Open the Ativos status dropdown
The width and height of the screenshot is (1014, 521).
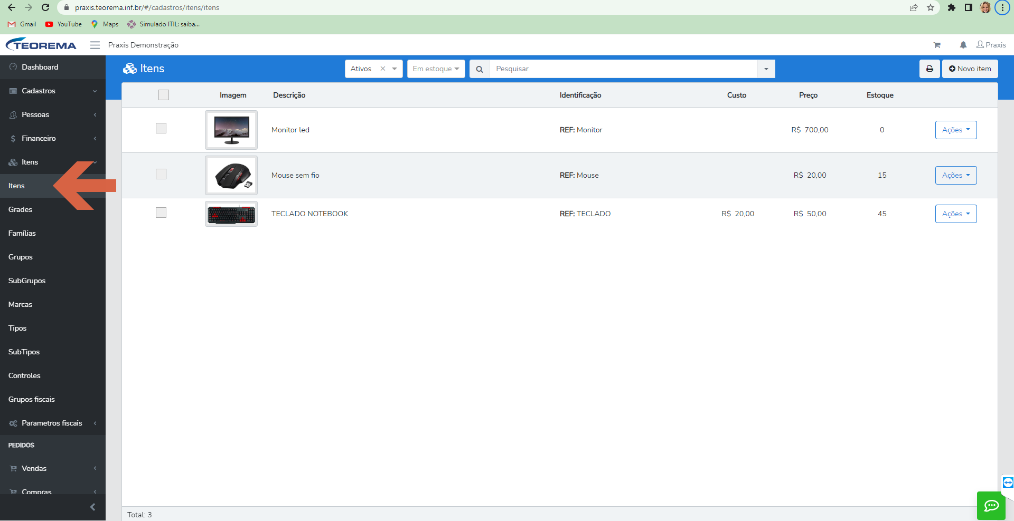click(x=373, y=69)
